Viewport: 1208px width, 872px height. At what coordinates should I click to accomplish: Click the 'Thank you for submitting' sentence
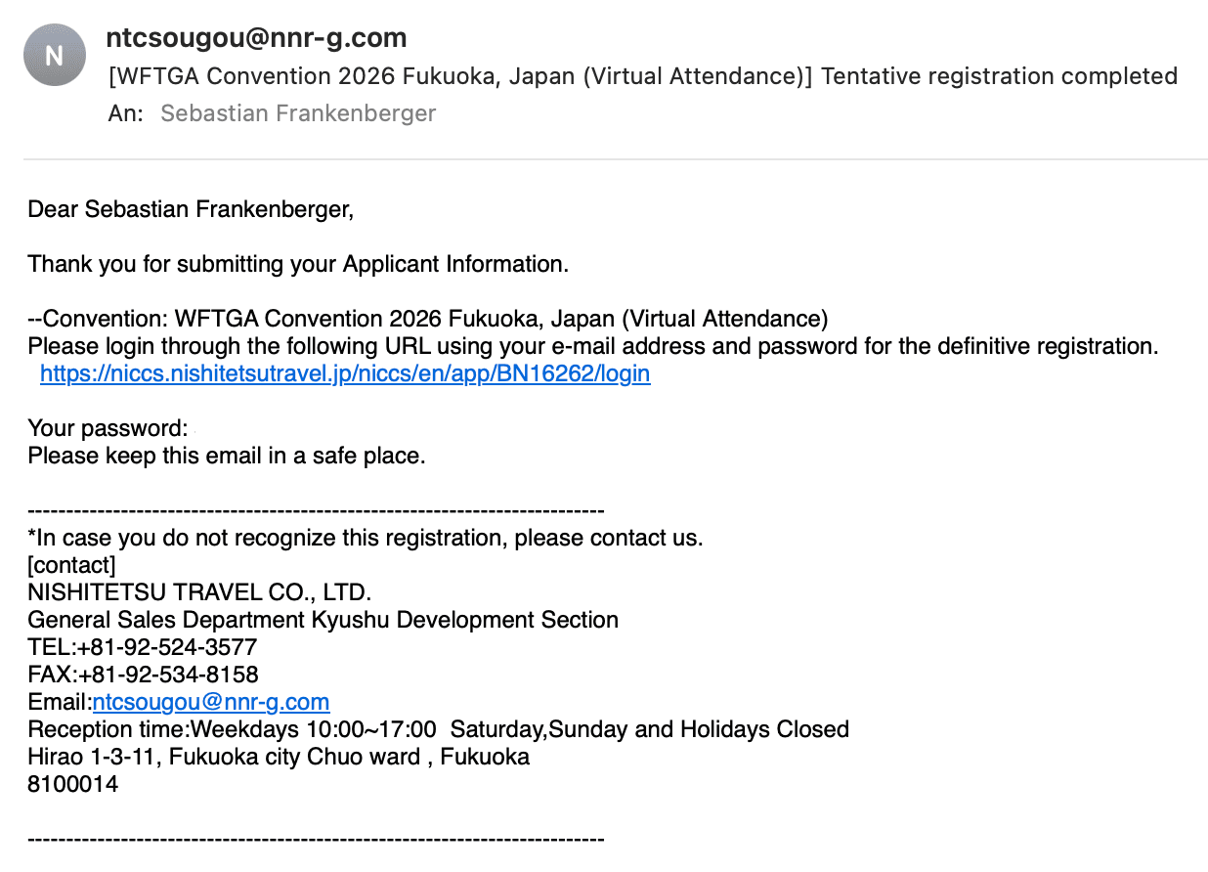(298, 264)
